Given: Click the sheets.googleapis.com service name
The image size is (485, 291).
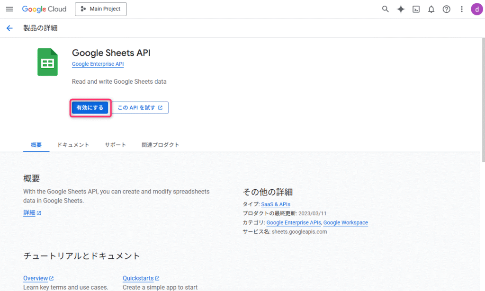Looking at the screenshot, I should 299,232.
